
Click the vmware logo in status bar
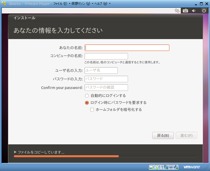click(x=192, y=167)
